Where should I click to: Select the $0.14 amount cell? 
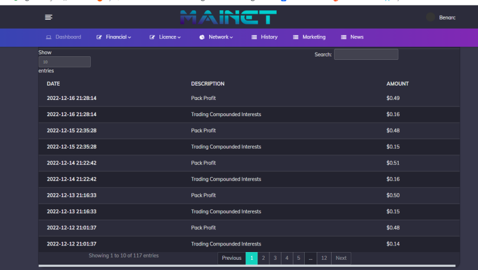coord(393,244)
